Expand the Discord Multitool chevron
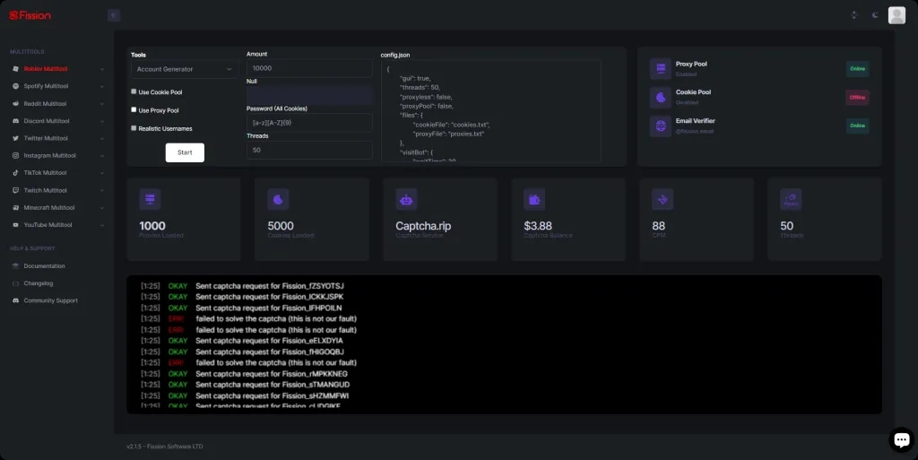Image resolution: width=918 pixels, height=460 pixels. (x=102, y=121)
